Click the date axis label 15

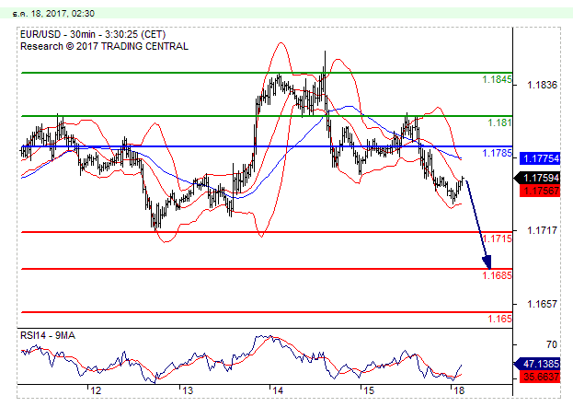(x=369, y=391)
